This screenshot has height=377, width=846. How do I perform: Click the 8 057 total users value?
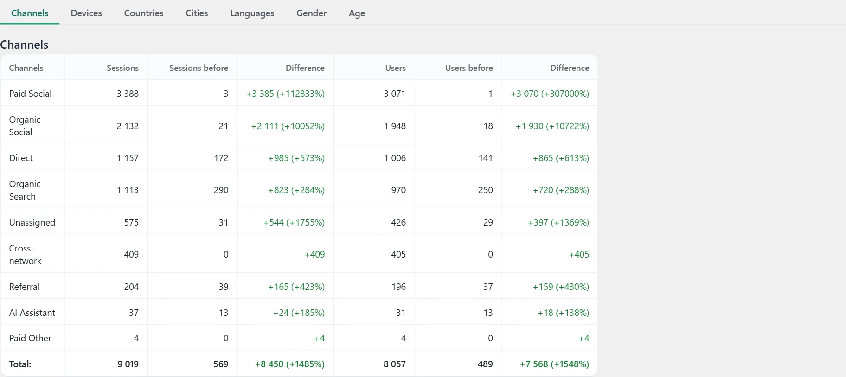click(x=395, y=364)
